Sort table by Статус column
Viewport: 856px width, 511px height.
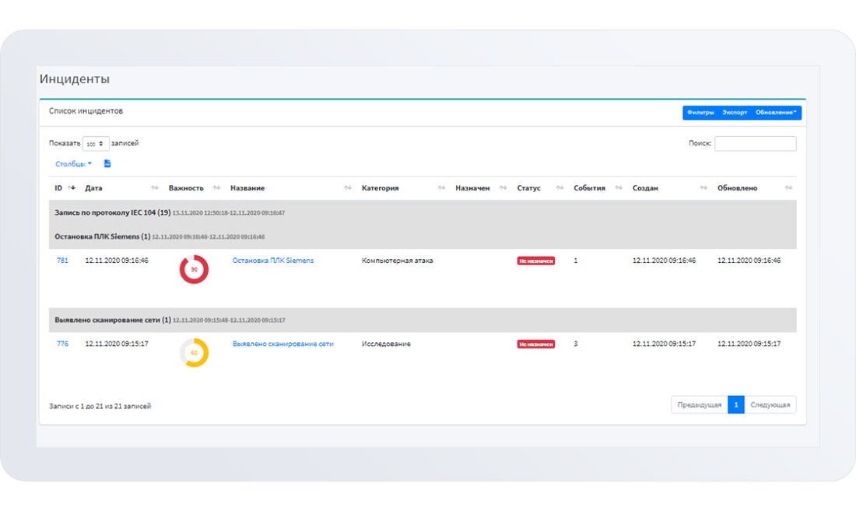click(560, 187)
